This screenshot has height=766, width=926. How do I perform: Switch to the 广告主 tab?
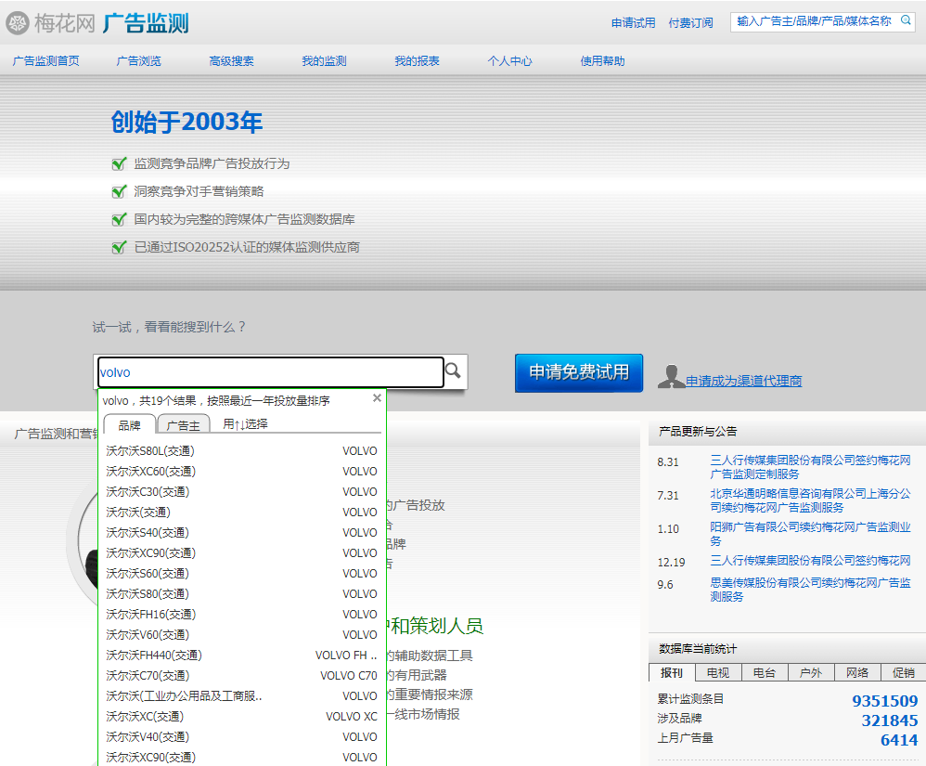pyautogui.click(x=183, y=425)
